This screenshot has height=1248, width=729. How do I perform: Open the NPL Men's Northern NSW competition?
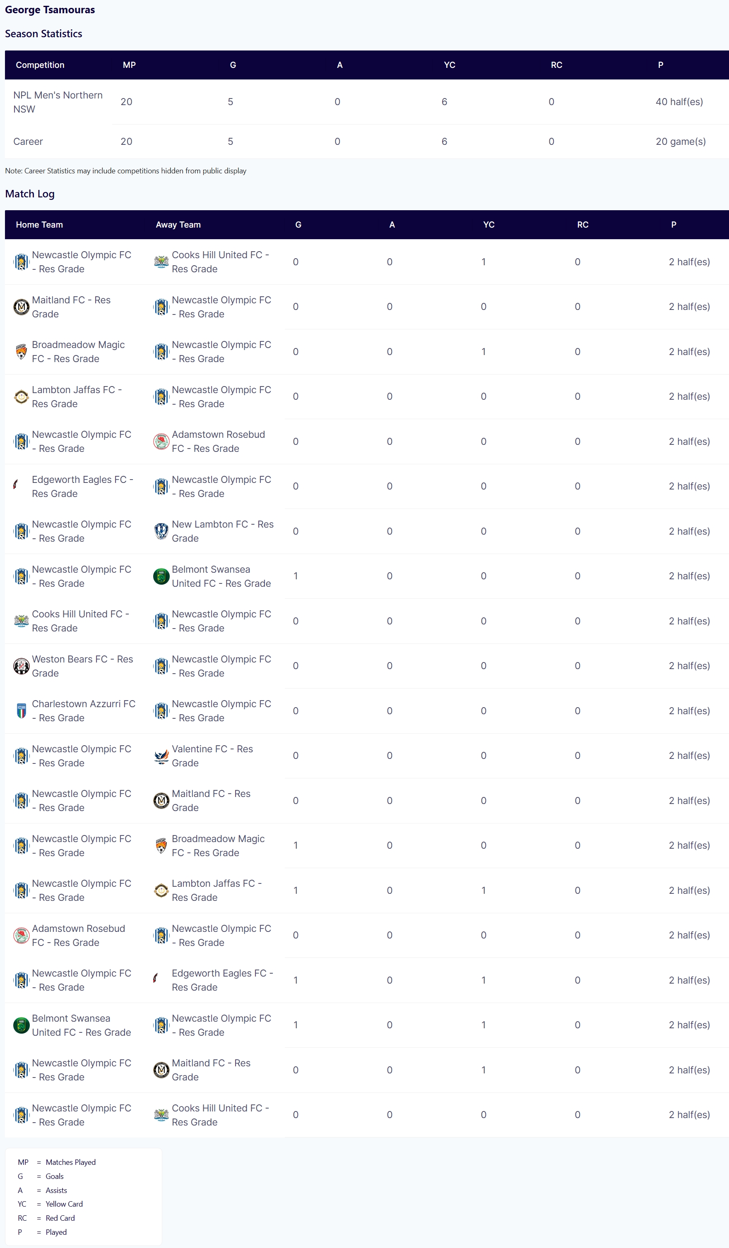click(58, 102)
